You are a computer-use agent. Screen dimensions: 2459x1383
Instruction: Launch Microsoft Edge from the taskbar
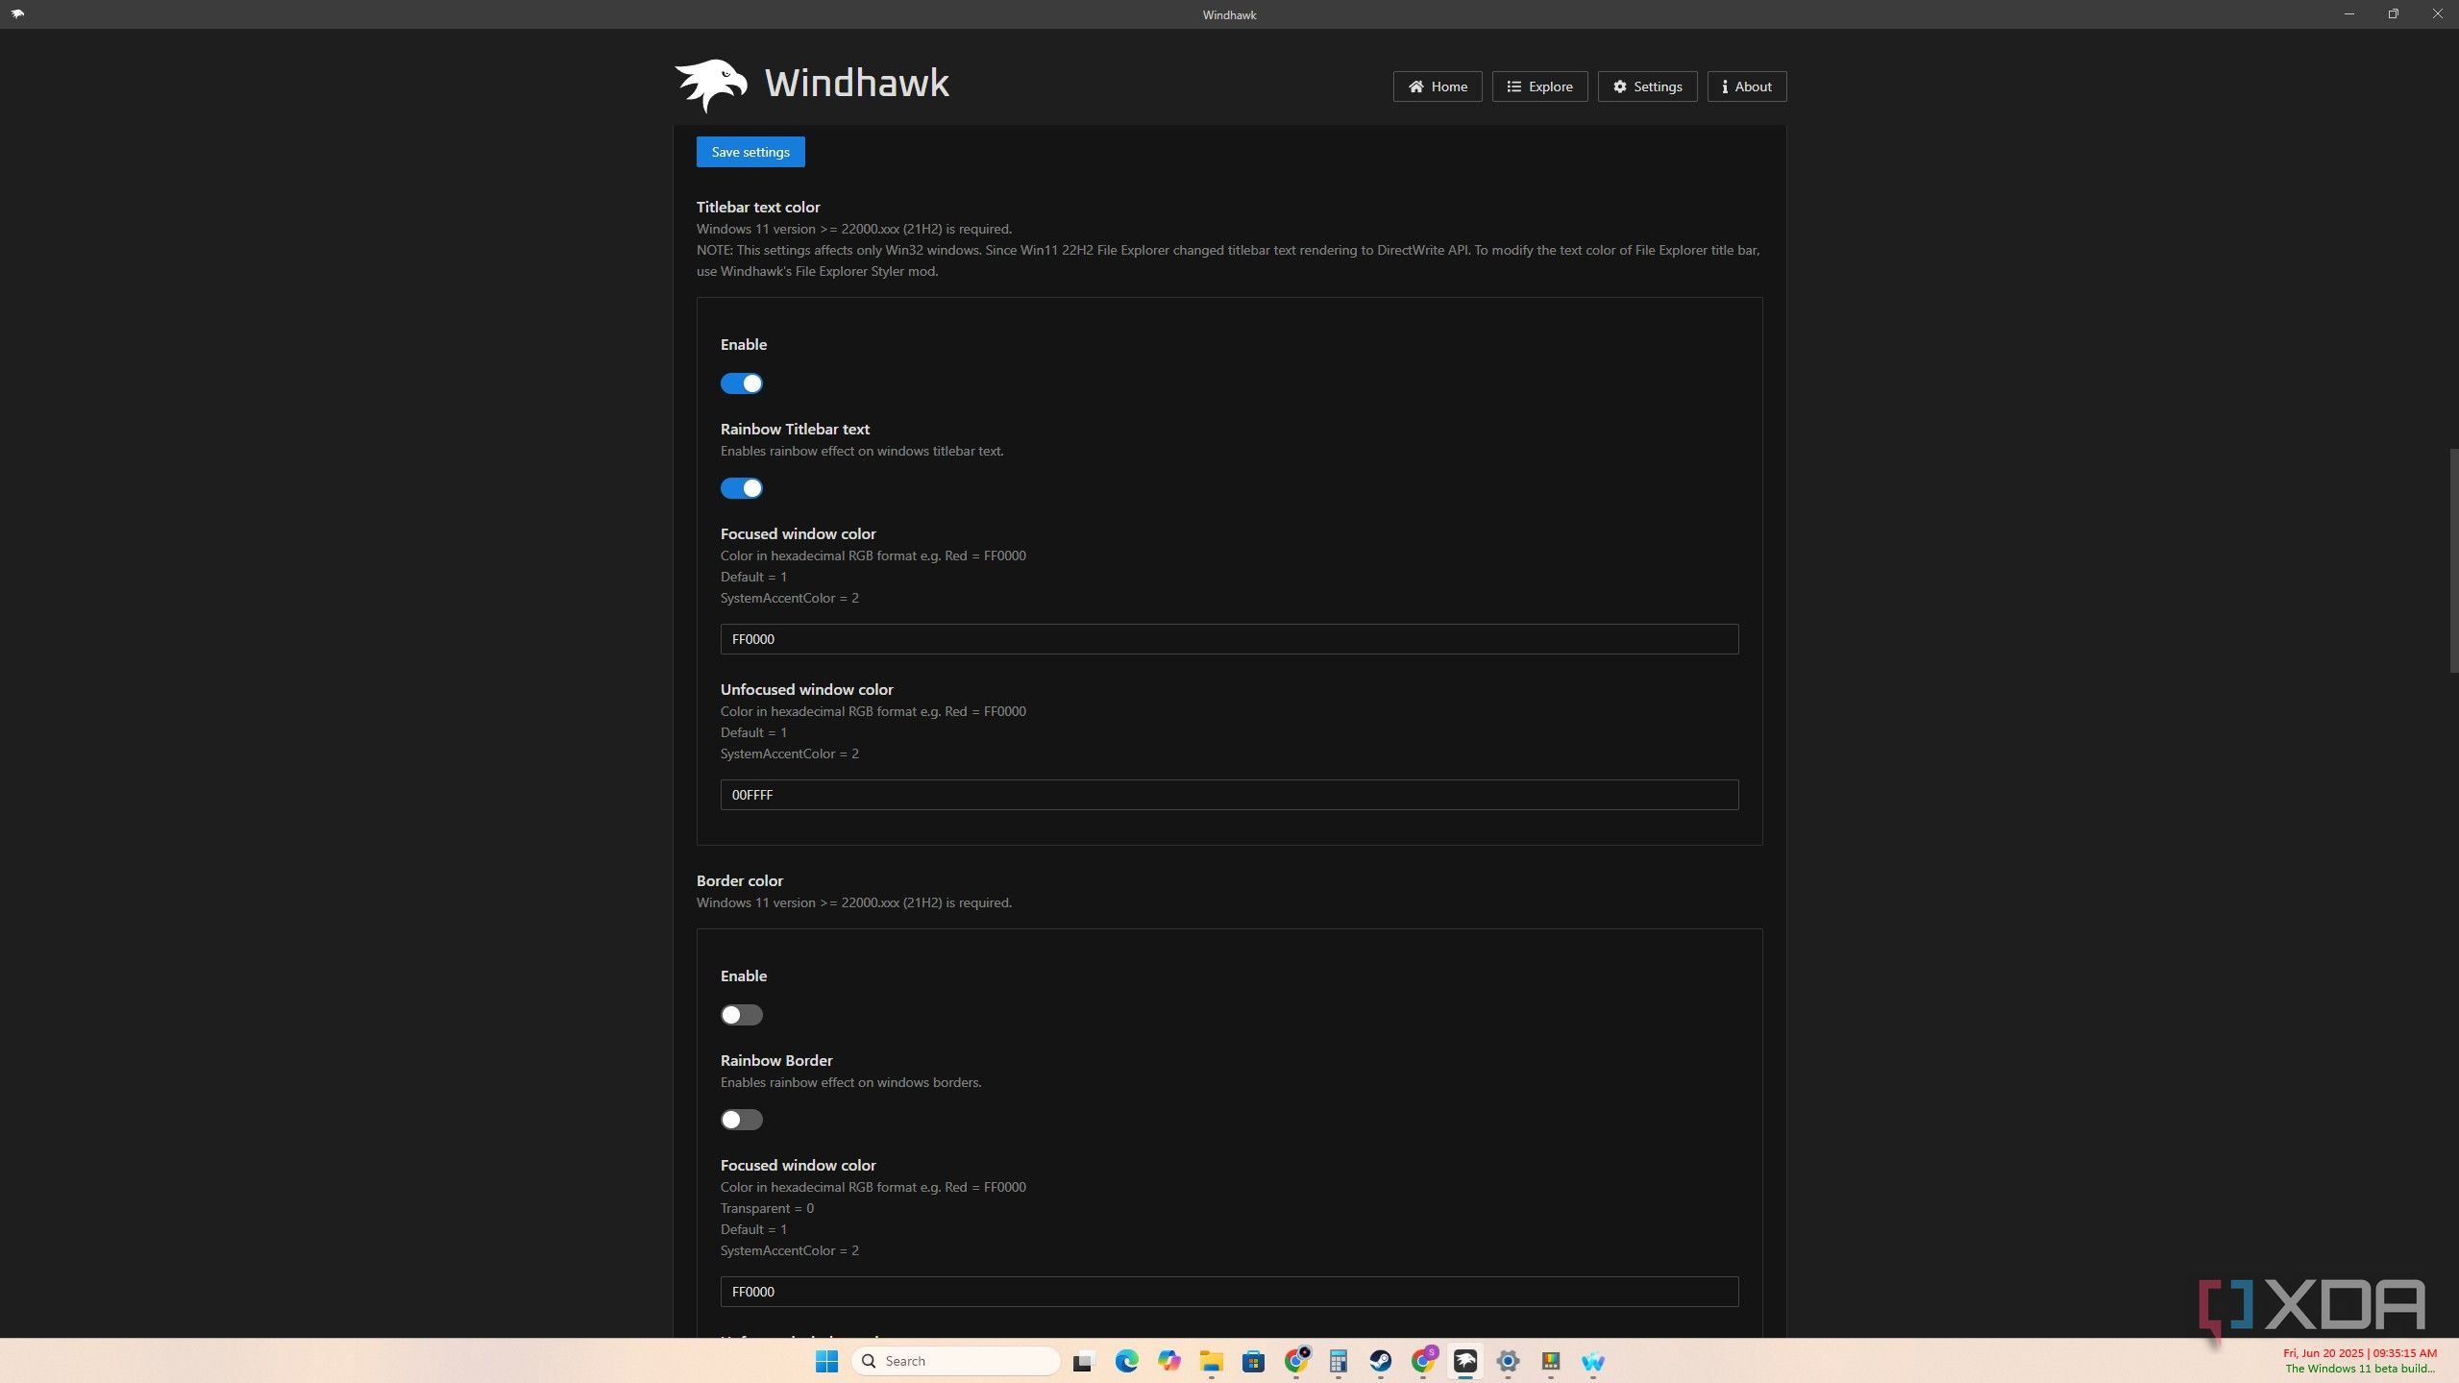pyautogui.click(x=1126, y=1361)
